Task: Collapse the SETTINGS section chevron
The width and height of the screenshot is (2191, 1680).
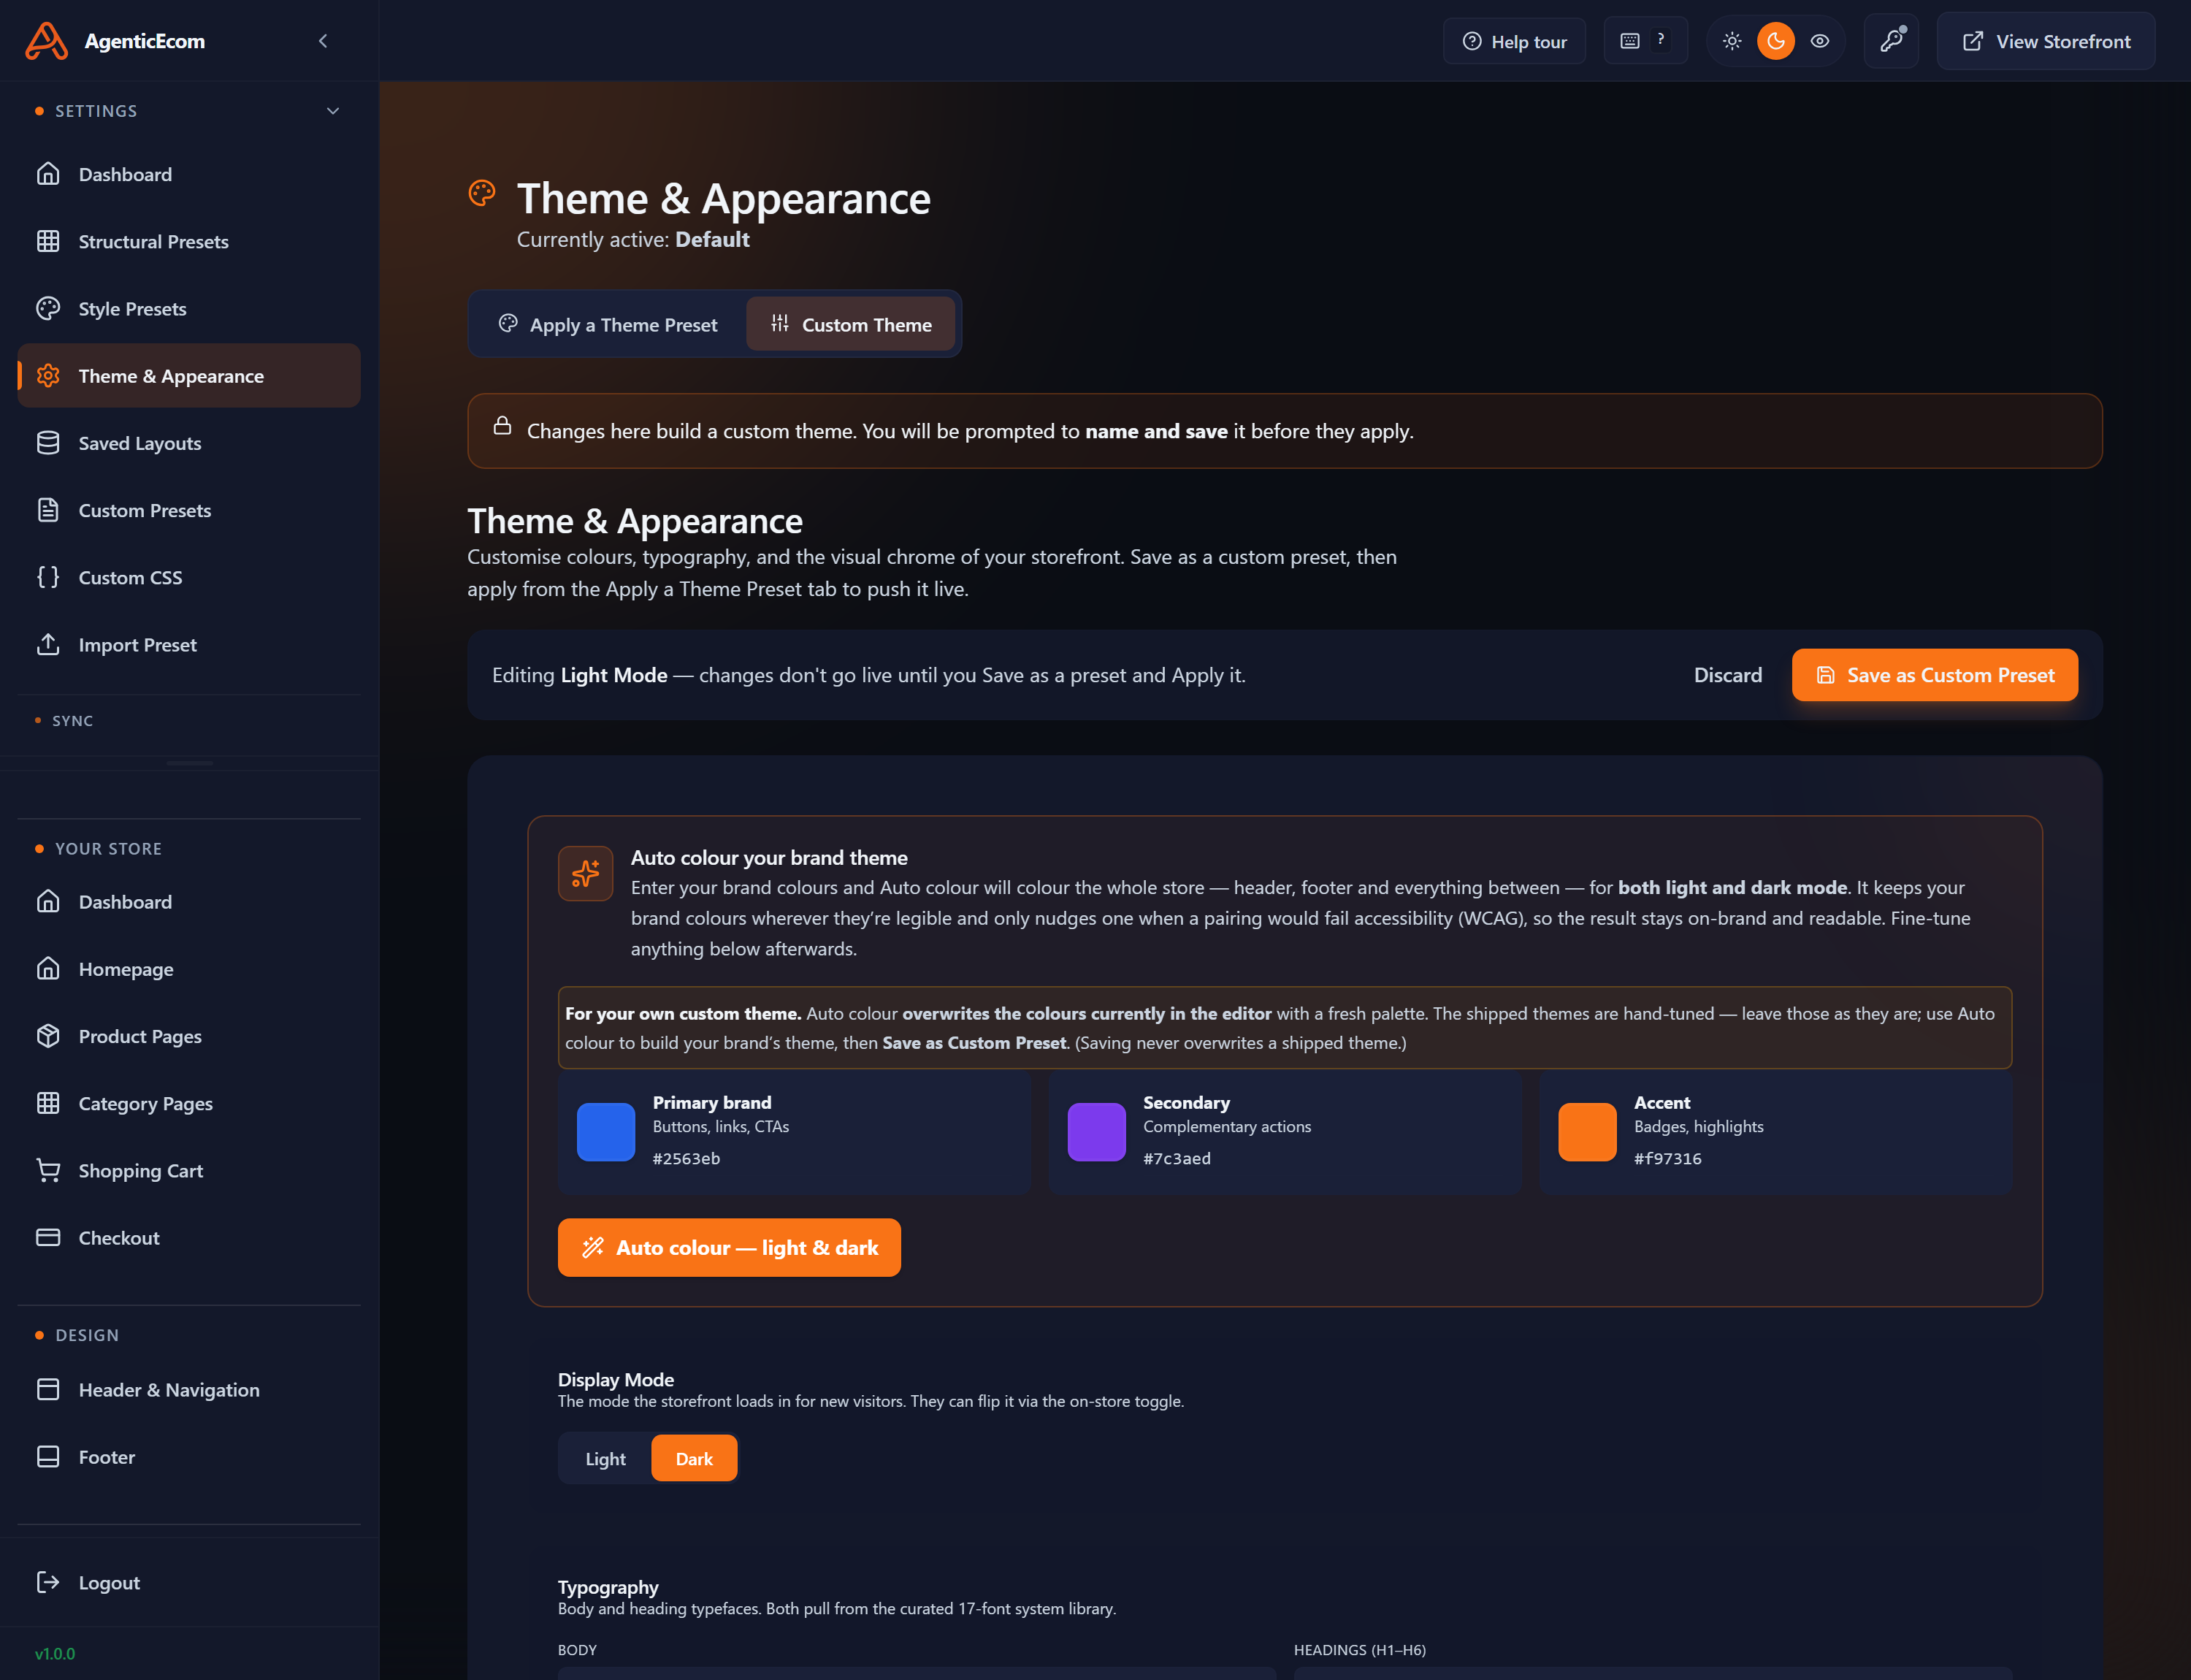Action: pyautogui.click(x=333, y=111)
